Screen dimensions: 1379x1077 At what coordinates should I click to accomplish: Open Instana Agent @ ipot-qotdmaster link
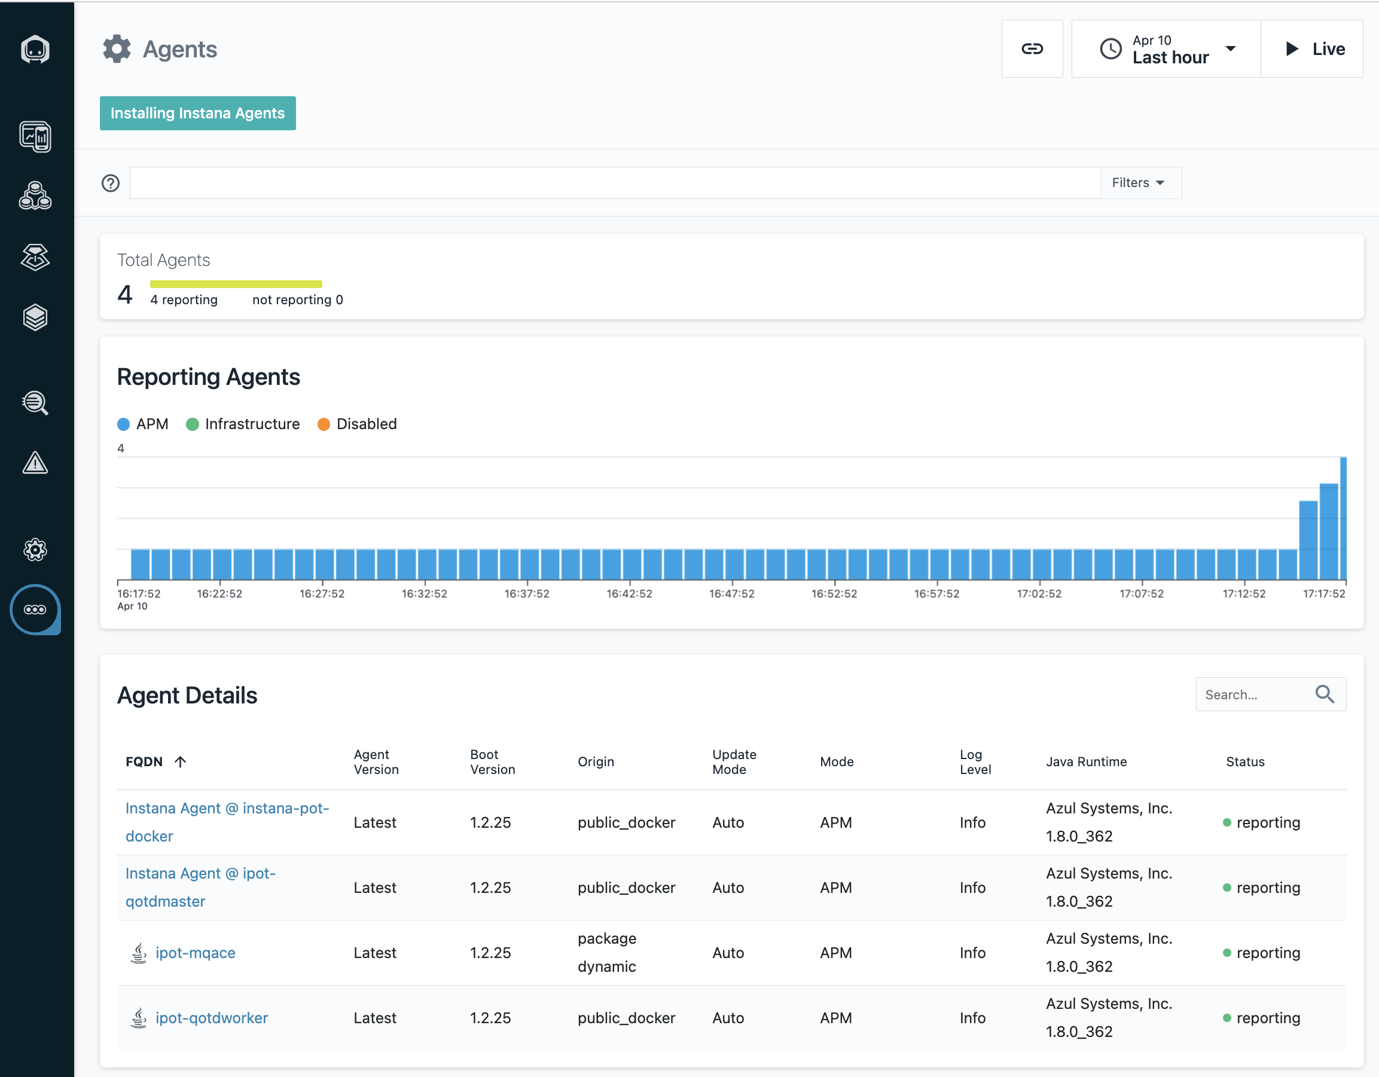(201, 887)
